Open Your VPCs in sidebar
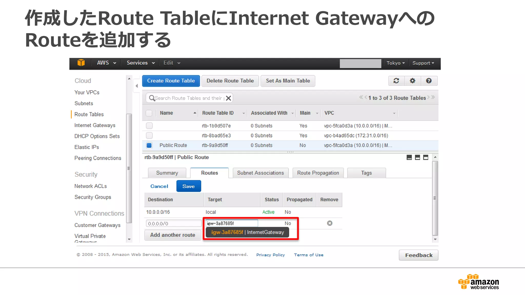The height and width of the screenshot is (295, 525). point(87,92)
